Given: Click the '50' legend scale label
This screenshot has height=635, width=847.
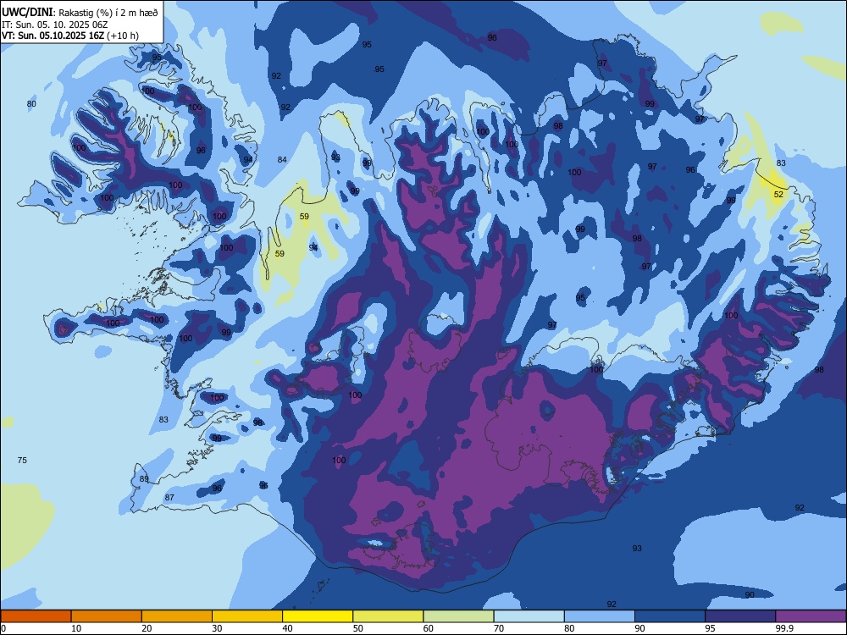Looking at the screenshot, I should pyautogui.click(x=357, y=628).
